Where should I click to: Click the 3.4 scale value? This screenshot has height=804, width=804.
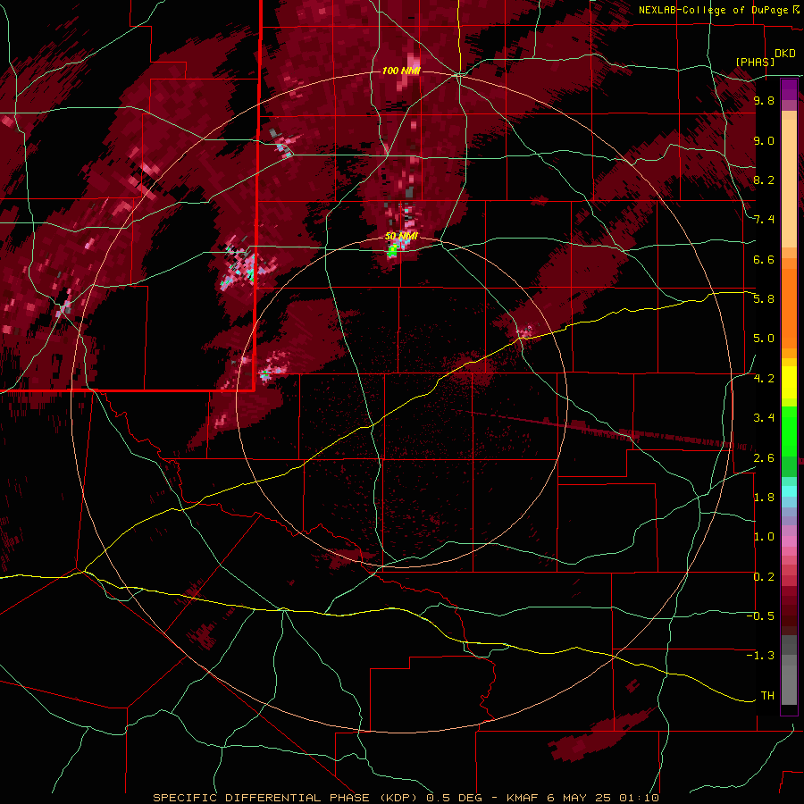point(764,418)
